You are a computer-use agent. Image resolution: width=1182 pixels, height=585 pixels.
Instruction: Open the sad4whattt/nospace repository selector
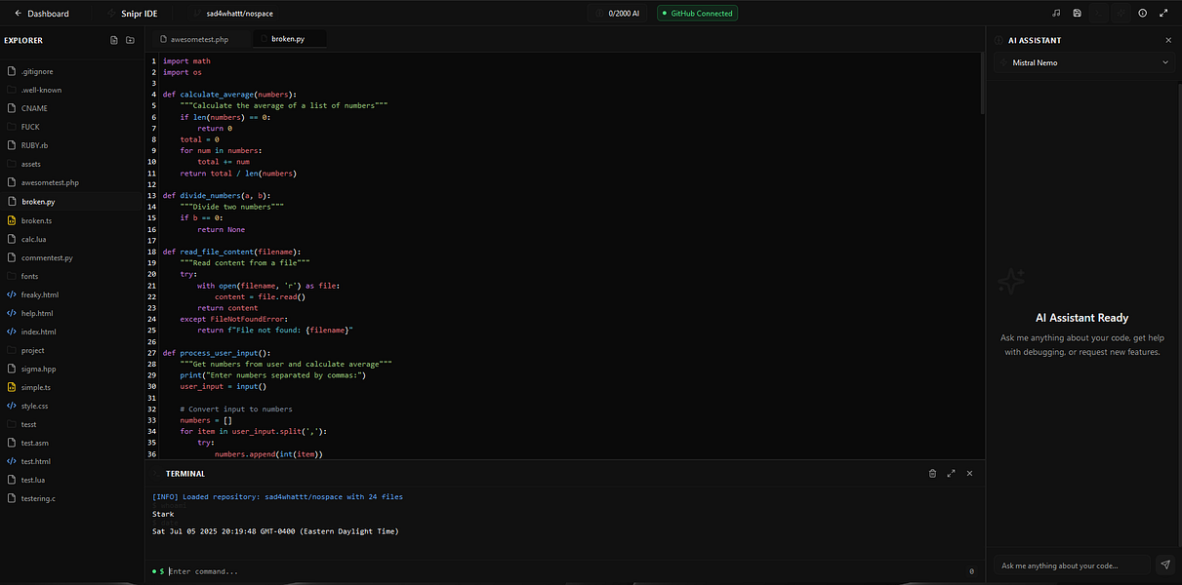pos(231,14)
